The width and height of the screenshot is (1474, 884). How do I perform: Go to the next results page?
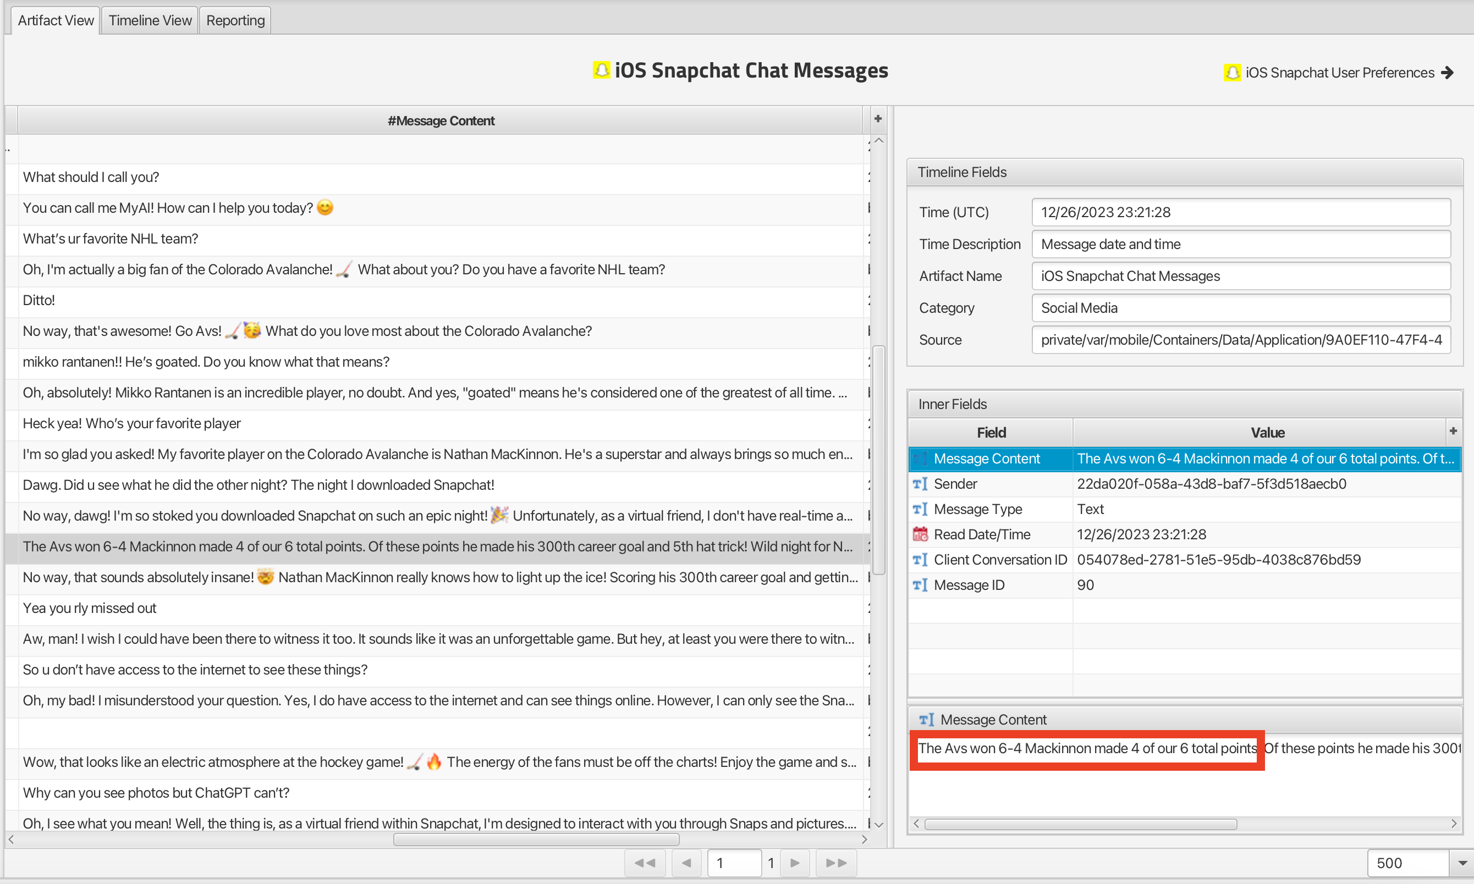pyautogui.click(x=795, y=863)
